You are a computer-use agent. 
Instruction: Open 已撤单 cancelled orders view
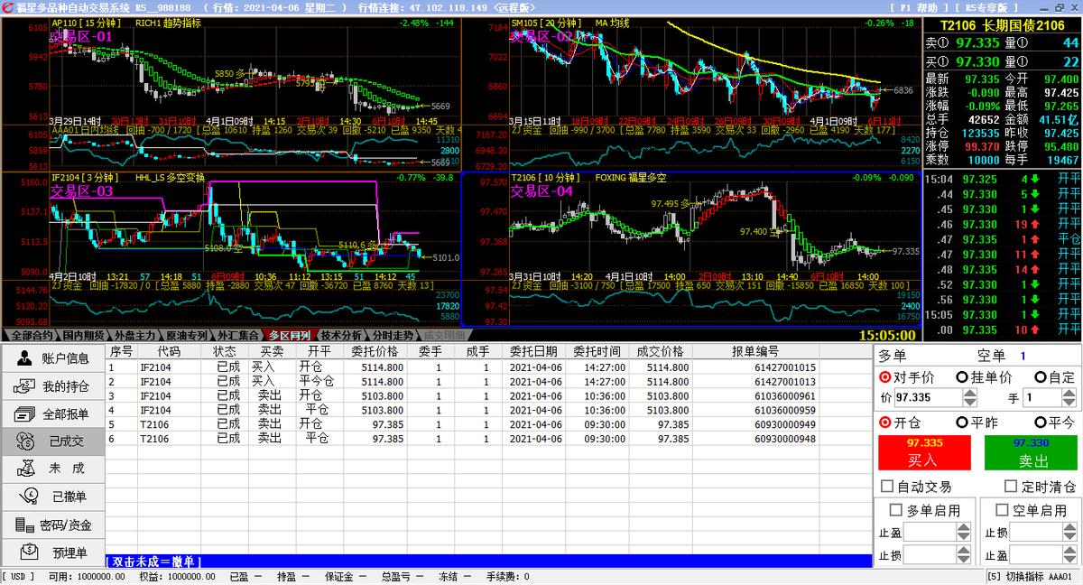52,497
